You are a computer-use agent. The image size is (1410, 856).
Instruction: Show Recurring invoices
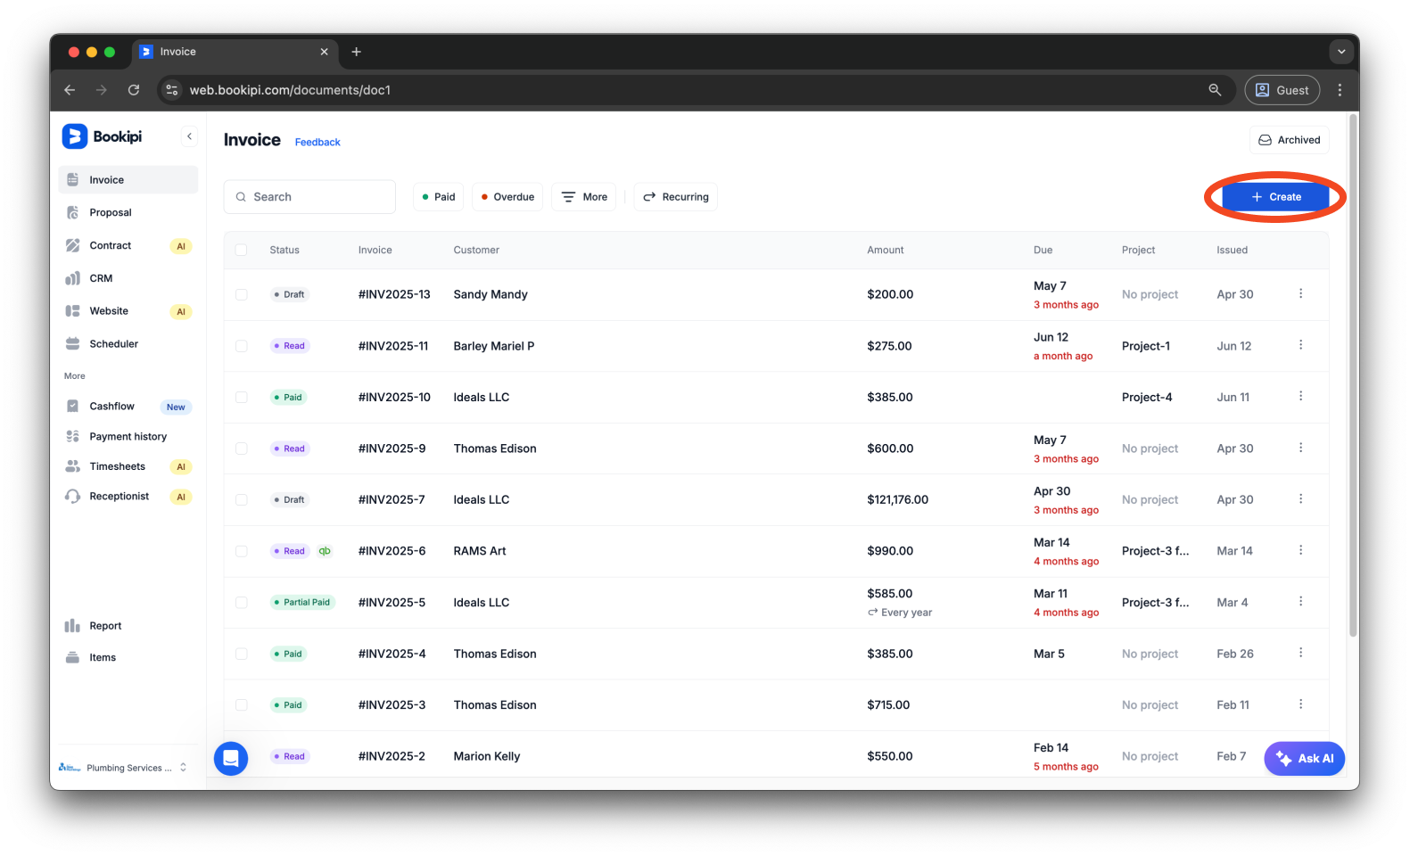(676, 197)
